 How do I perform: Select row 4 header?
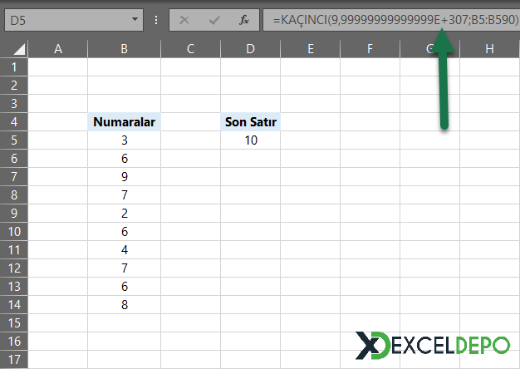(14, 122)
